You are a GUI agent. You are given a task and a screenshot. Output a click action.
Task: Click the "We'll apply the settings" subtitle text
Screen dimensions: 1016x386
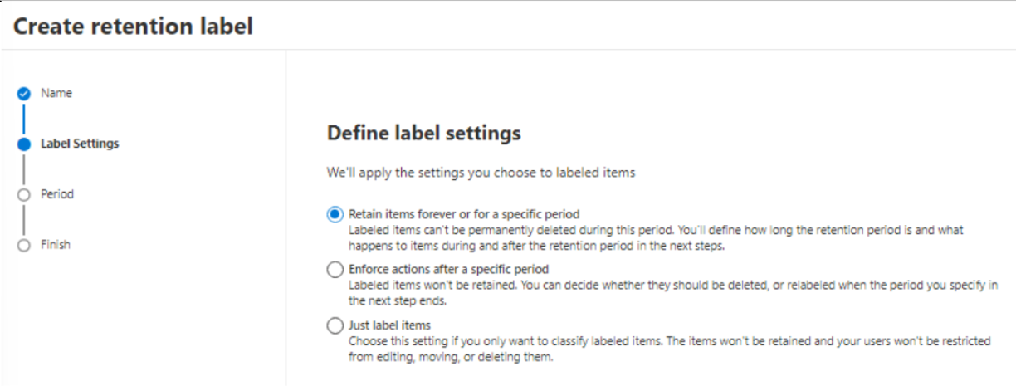click(x=481, y=173)
